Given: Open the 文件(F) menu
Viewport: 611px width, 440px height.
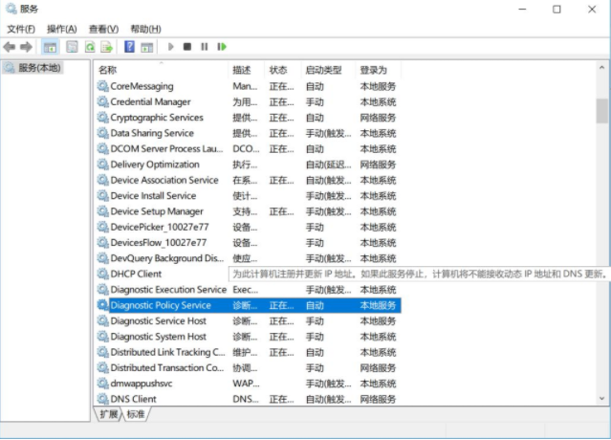Looking at the screenshot, I should 21,29.
